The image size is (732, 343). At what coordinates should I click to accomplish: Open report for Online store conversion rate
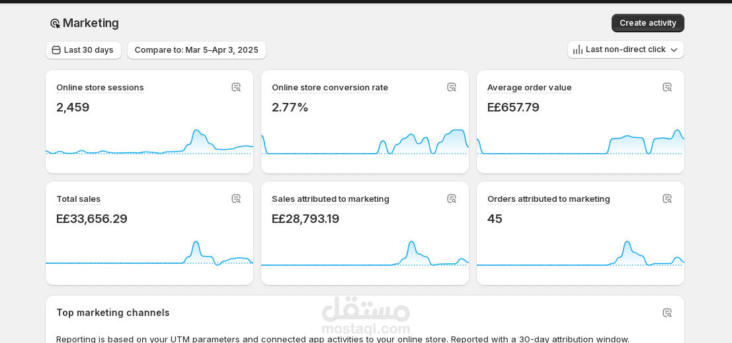452,87
